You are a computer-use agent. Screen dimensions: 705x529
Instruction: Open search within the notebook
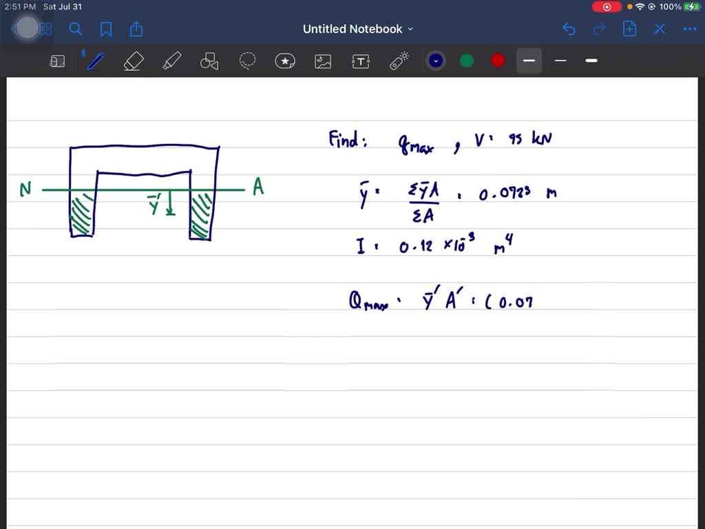[76, 29]
